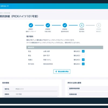The width and height of the screenshot is (108, 108).
Task: Select the STEP4 numbered circle
Action: click(x=82, y=25)
